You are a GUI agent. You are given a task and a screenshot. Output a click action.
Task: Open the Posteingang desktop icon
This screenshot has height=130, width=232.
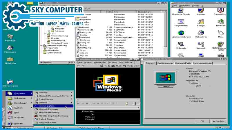10,49
